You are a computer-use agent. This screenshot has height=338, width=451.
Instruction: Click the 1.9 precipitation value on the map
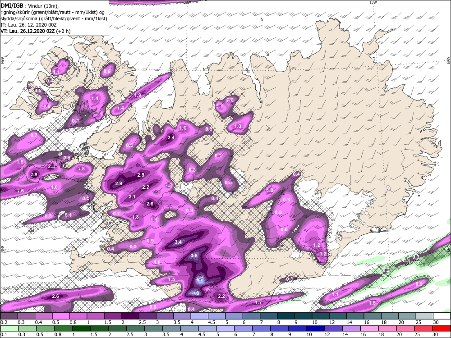coord(138,95)
